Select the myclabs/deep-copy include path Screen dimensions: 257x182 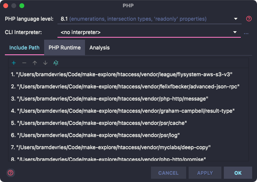pyautogui.click(x=129, y=147)
